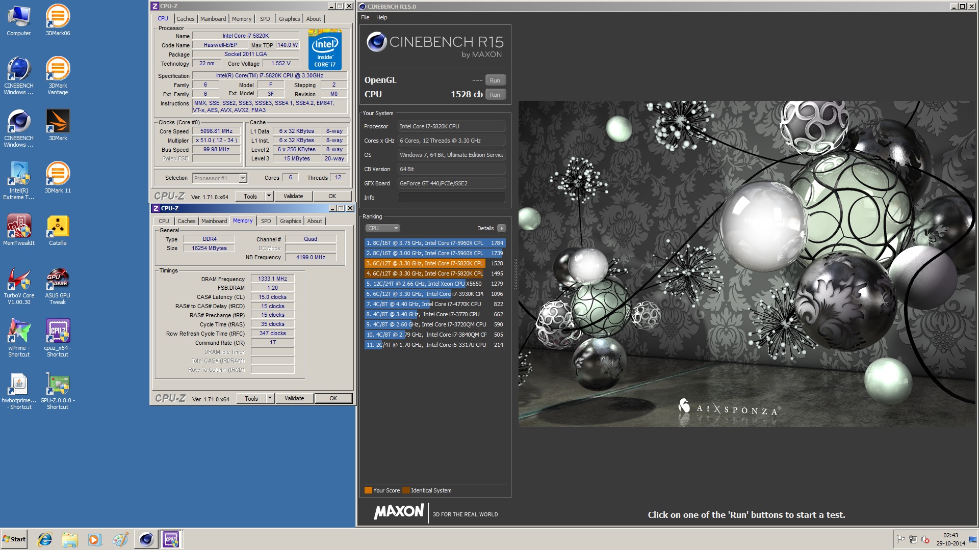Run the CPU test in Cinebench
979x550 pixels.
point(495,95)
